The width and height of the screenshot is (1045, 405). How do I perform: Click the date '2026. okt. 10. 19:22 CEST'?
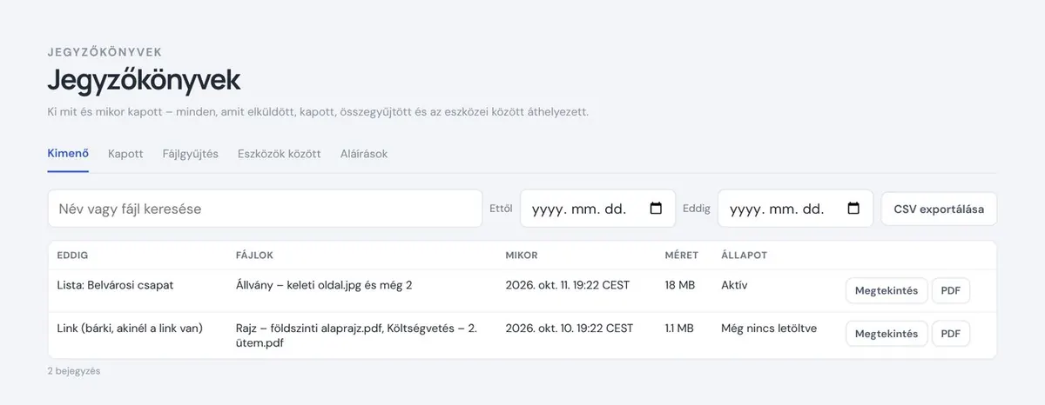click(x=569, y=328)
